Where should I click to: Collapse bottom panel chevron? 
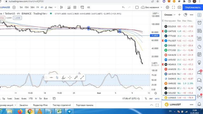[x=152, y=105]
